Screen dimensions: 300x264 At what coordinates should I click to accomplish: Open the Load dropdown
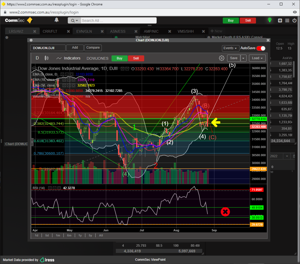(257, 58)
